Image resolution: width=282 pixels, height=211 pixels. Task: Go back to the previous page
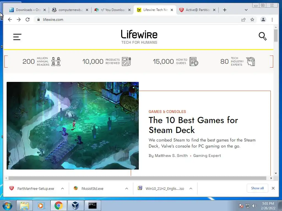tap(10, 20)
